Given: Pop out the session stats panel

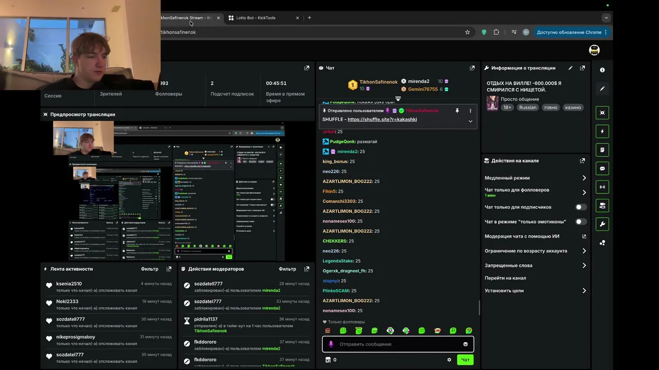Looking at the screenshot, I should tap(307, 68).
